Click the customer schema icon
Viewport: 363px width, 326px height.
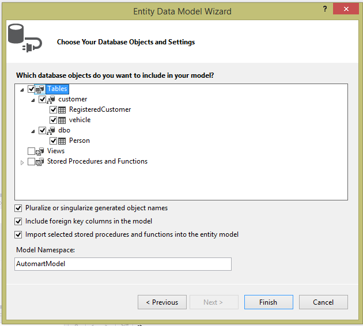coord(51,100)
